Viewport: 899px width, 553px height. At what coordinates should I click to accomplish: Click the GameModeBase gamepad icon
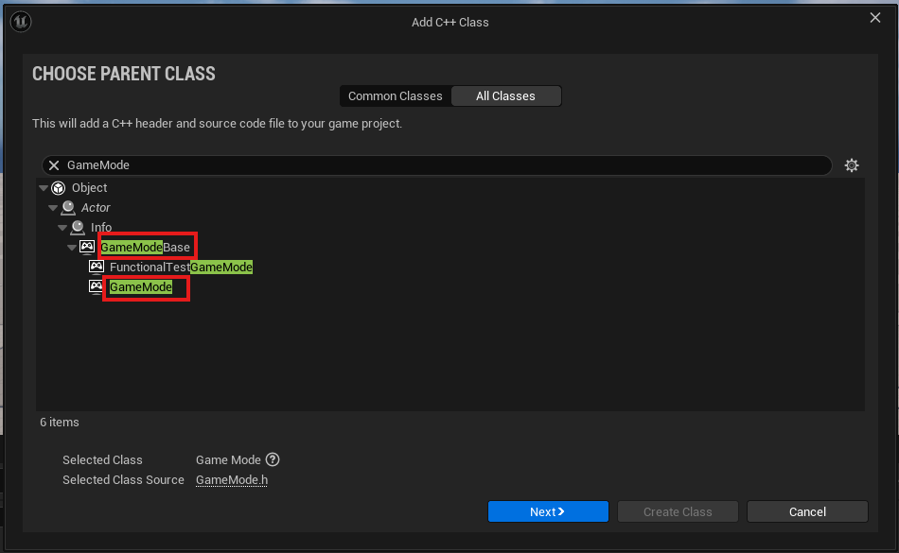pyautogui.click(x=87, y=247)
